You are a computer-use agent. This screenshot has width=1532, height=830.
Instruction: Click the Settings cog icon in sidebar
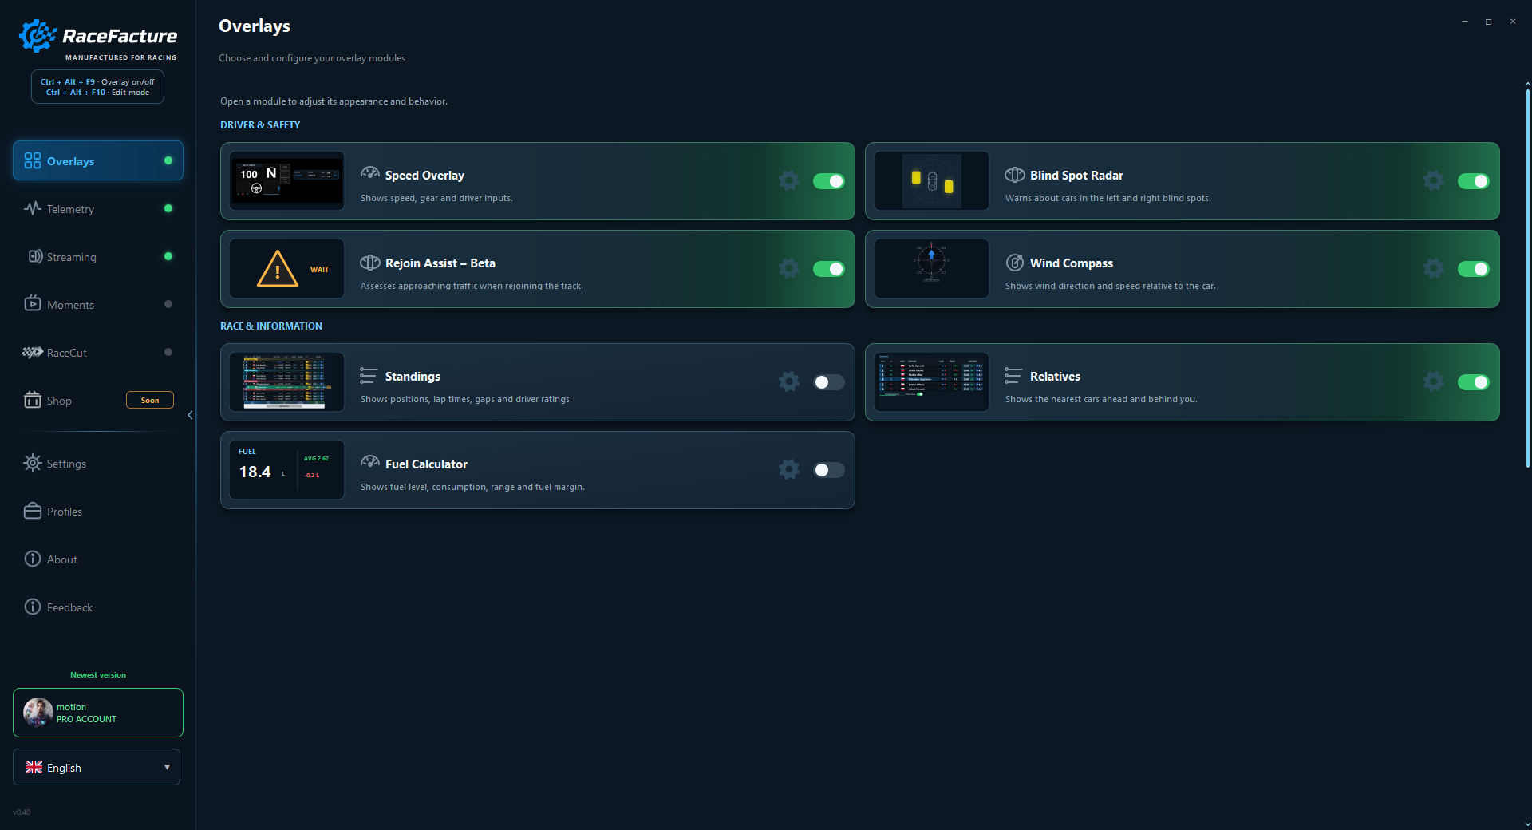33,463
